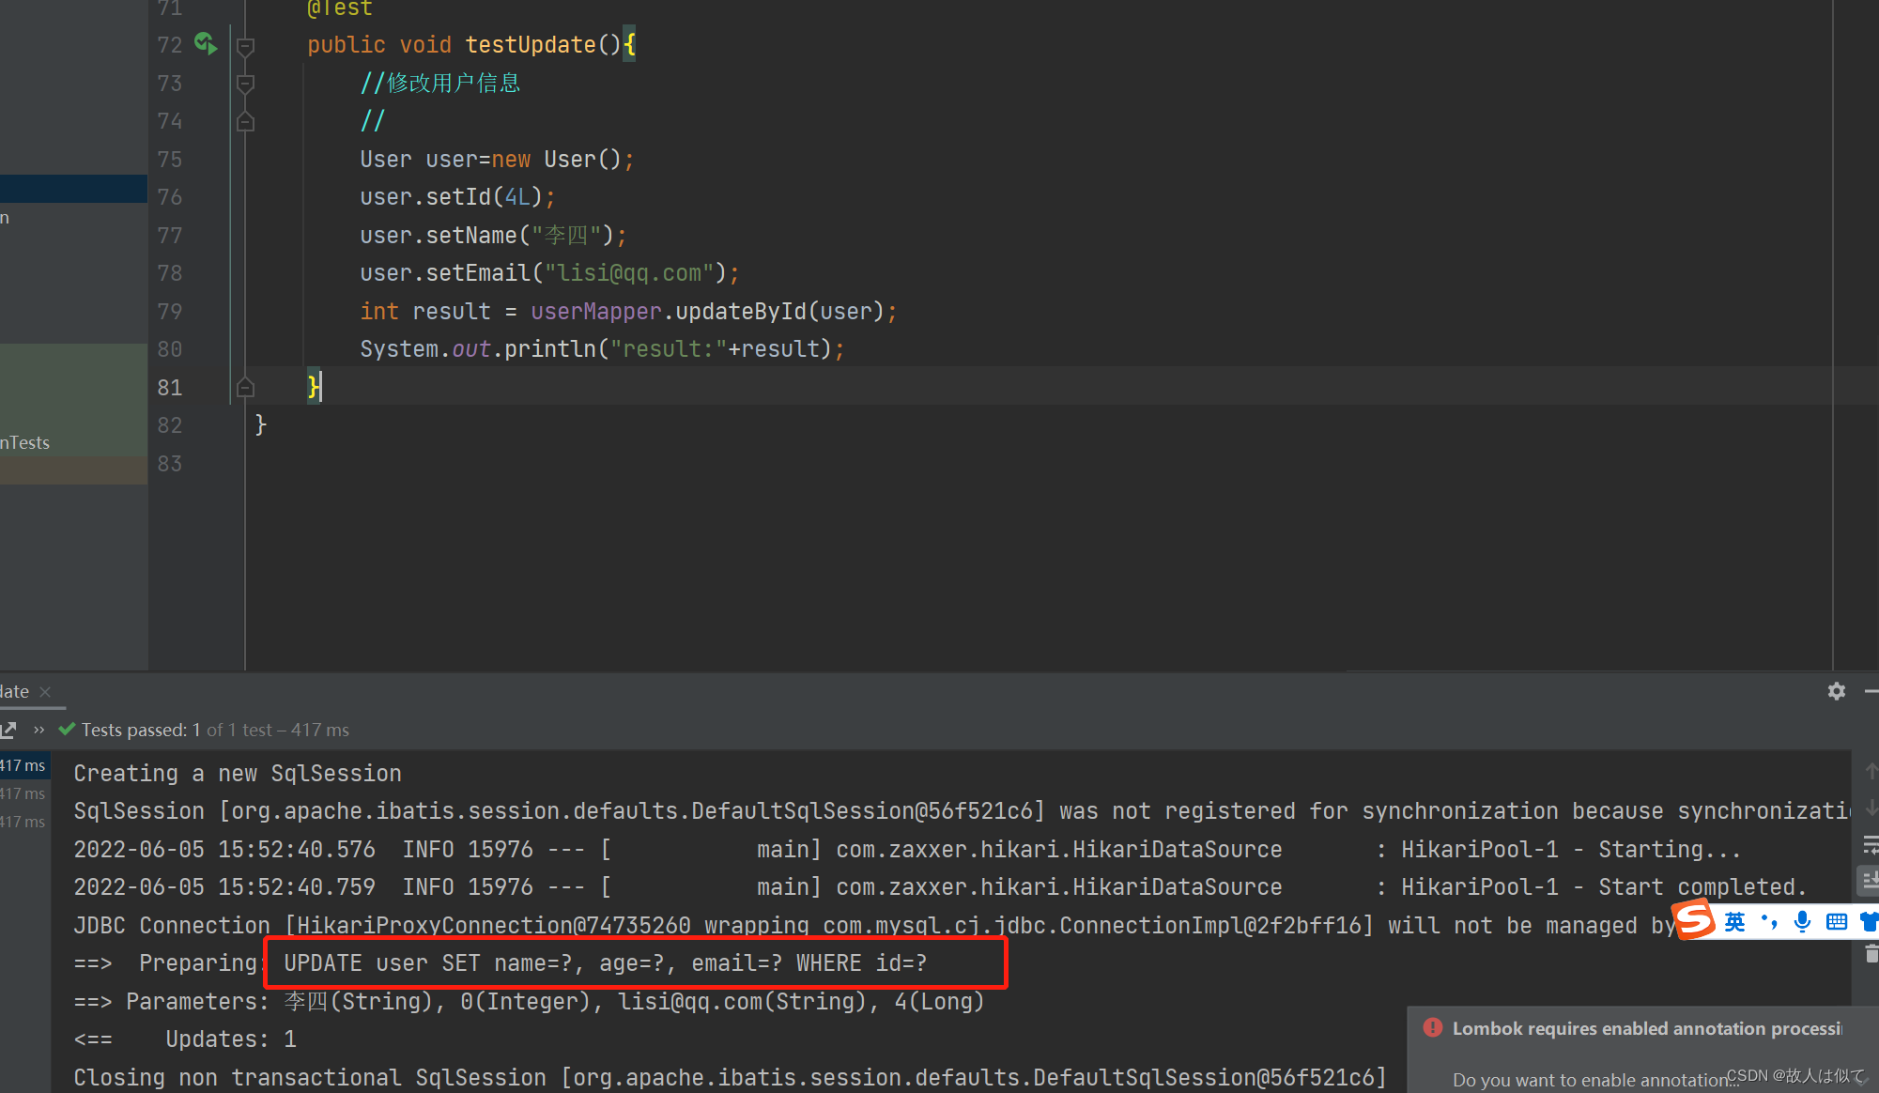Click 'updateById' method call

(x=741, y=312)
